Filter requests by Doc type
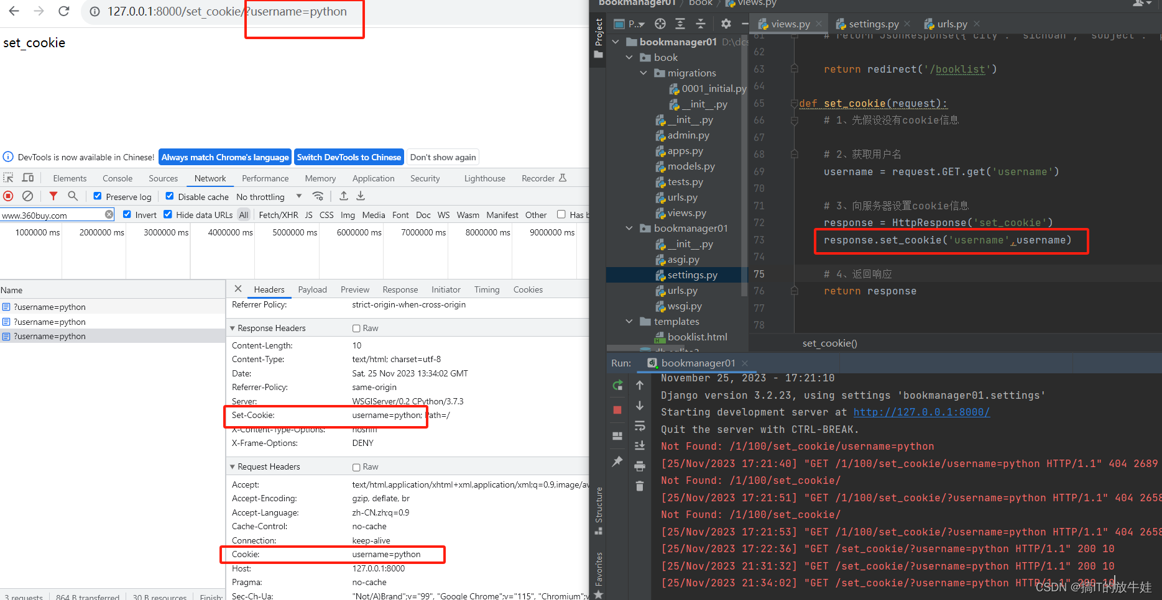This screenshot has width=1162, height=600. [423, 215]
